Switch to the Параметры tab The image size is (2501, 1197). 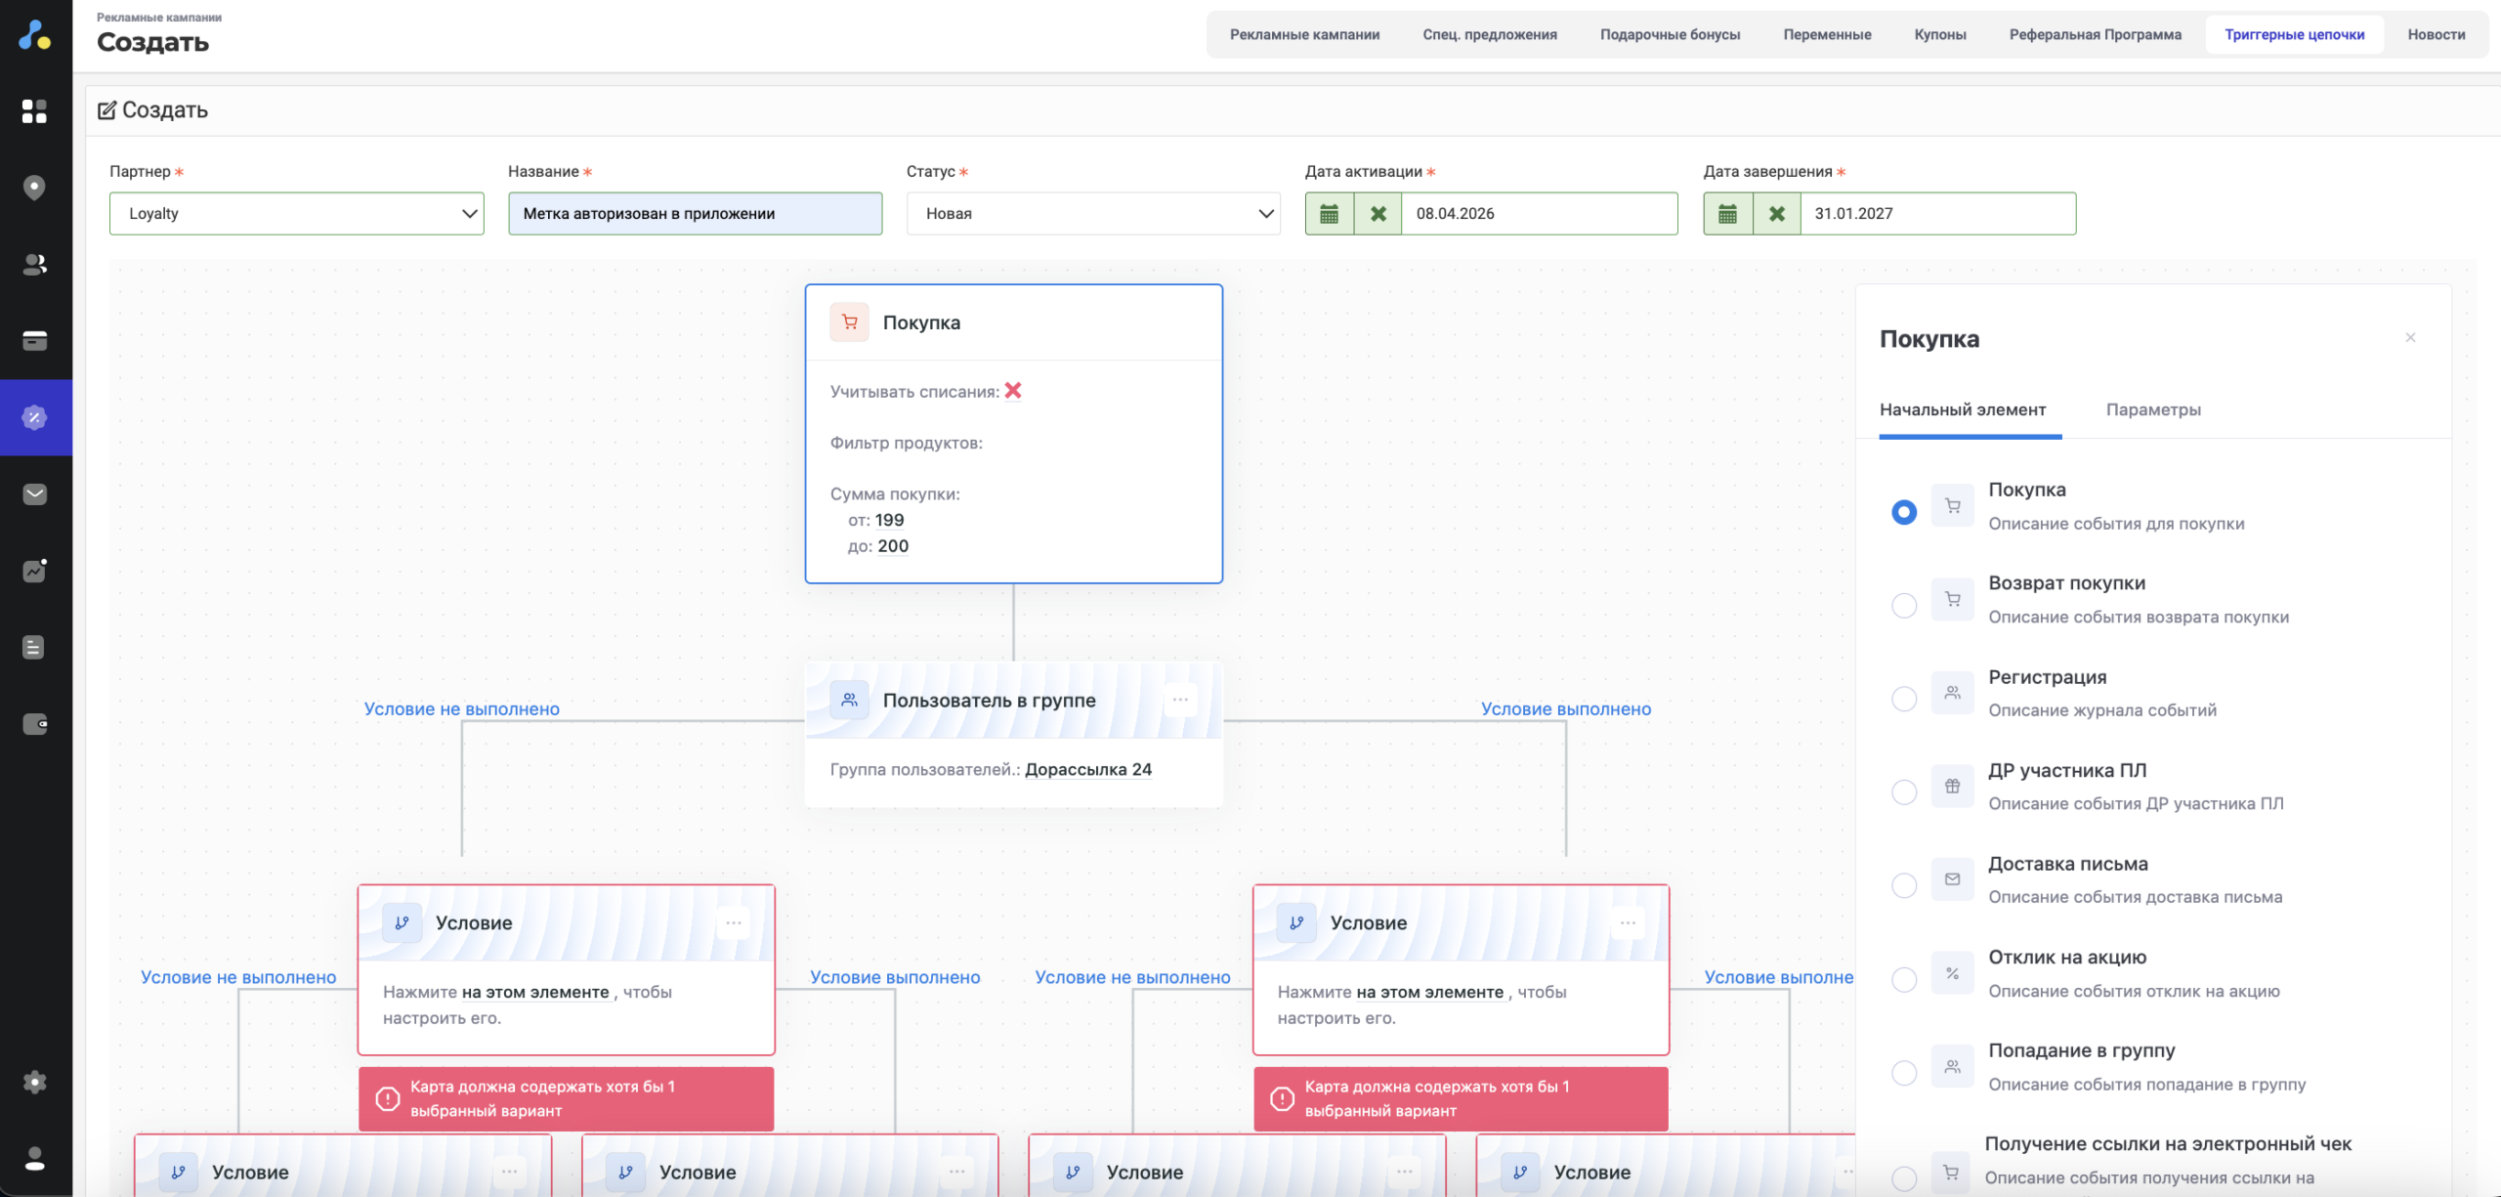(x=2152, y=409)
